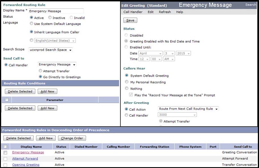Click the Display Name column header
259x168 pixels.
pyautogui.click(x=31, y=147)
